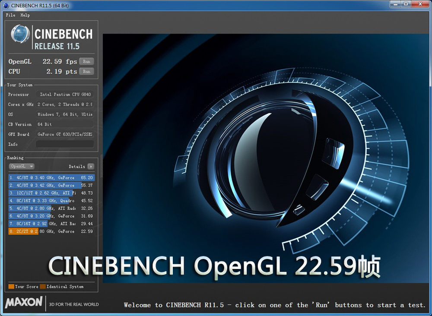The width and height of the screenshot is (432, 316).
Task: Click the rendered eye preview image
Action: (266, 158)
